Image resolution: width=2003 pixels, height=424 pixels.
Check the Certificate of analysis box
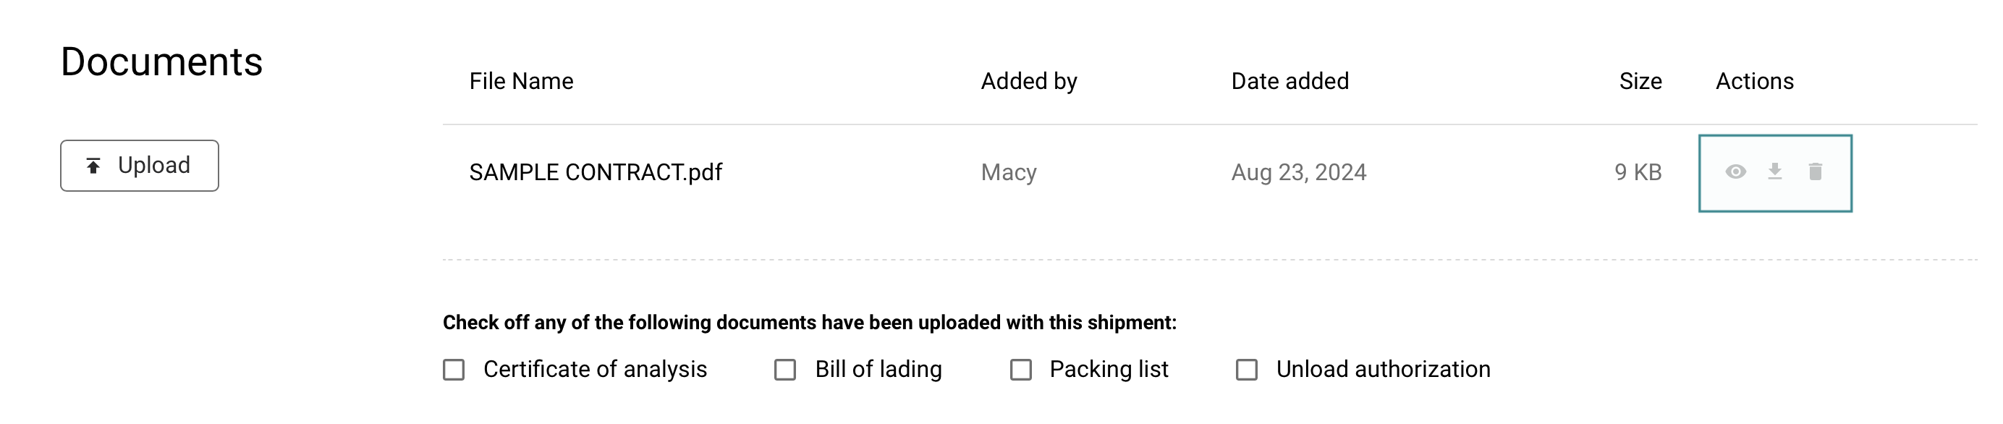click(x=454, y=370)
